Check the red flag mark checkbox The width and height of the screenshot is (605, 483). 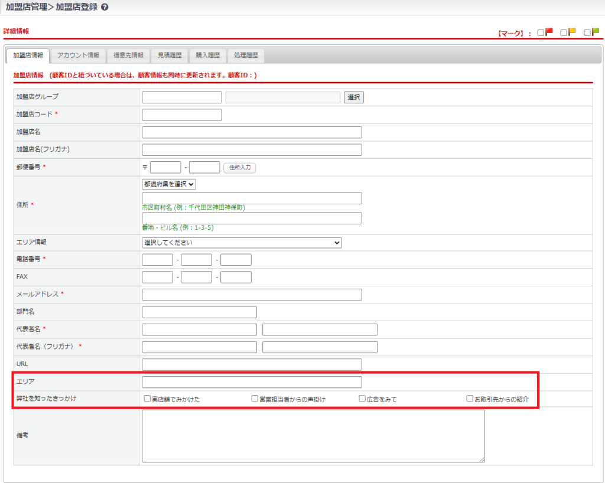click(541, 33)
